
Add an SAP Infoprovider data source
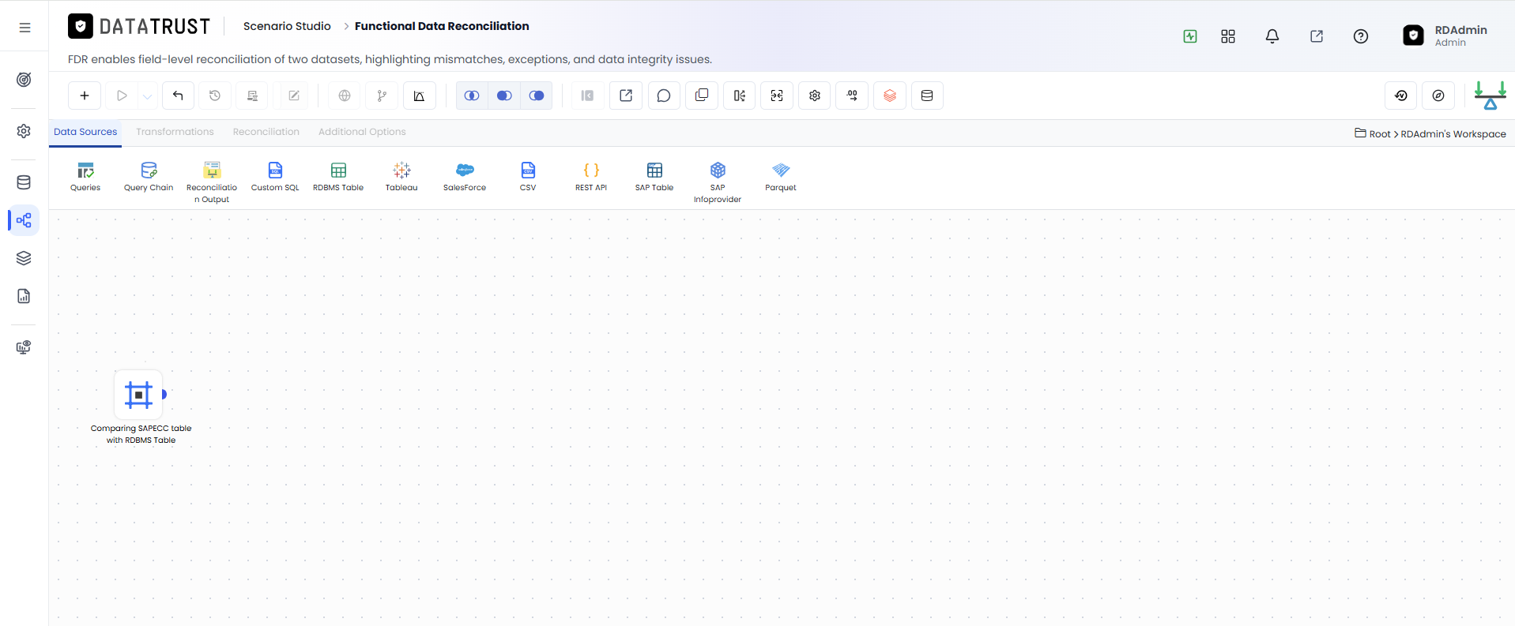[718, 182]
